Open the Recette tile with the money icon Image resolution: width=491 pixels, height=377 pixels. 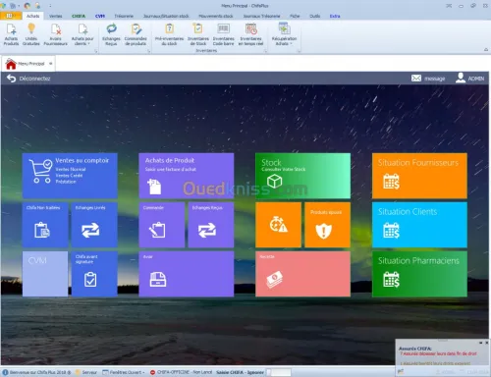[302, 274]
